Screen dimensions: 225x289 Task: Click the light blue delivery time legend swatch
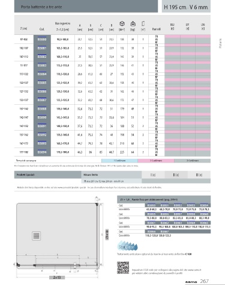pos(119,161)
